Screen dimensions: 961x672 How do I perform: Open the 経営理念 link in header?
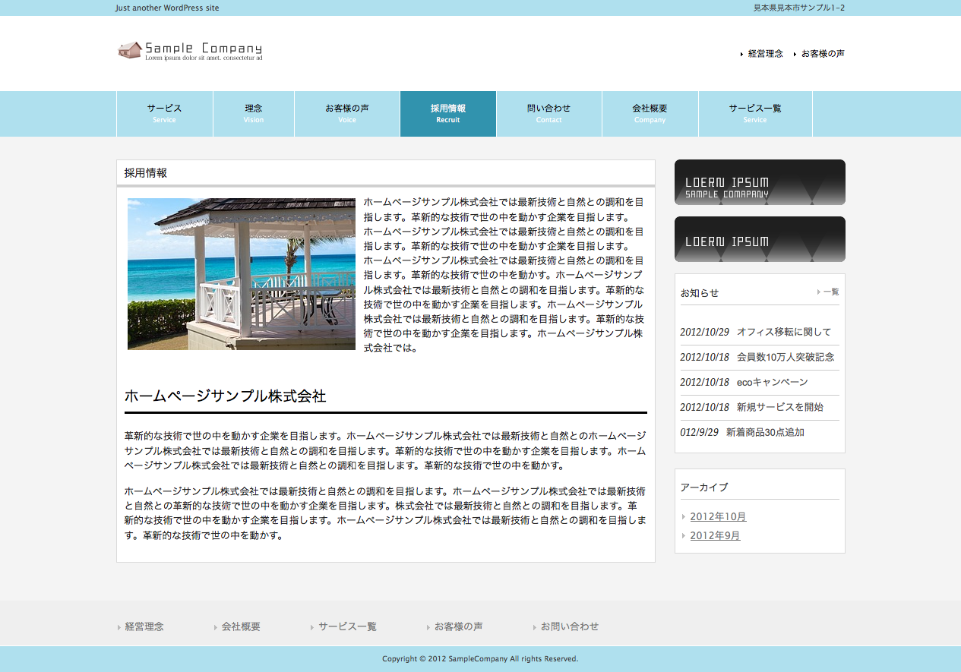[765, 54]
